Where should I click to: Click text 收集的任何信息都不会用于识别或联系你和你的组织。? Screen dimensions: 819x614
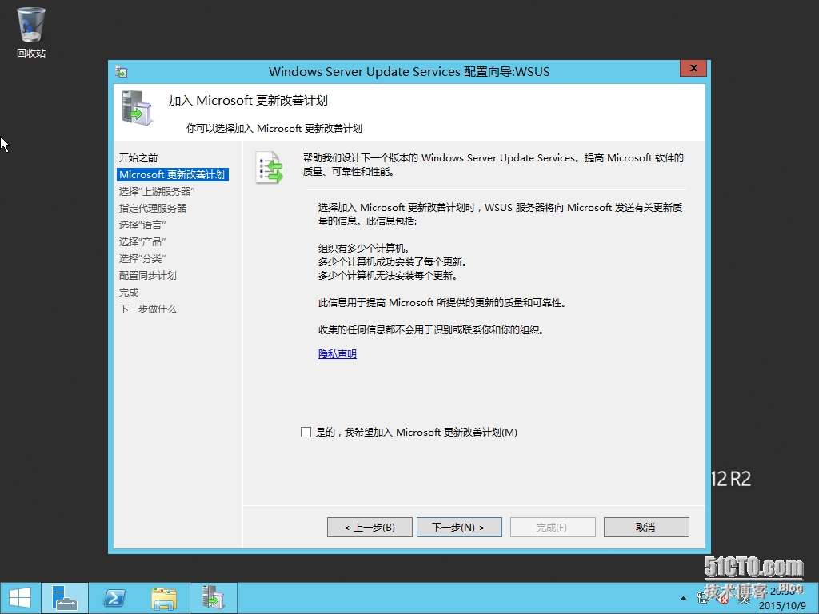[431, 330]
